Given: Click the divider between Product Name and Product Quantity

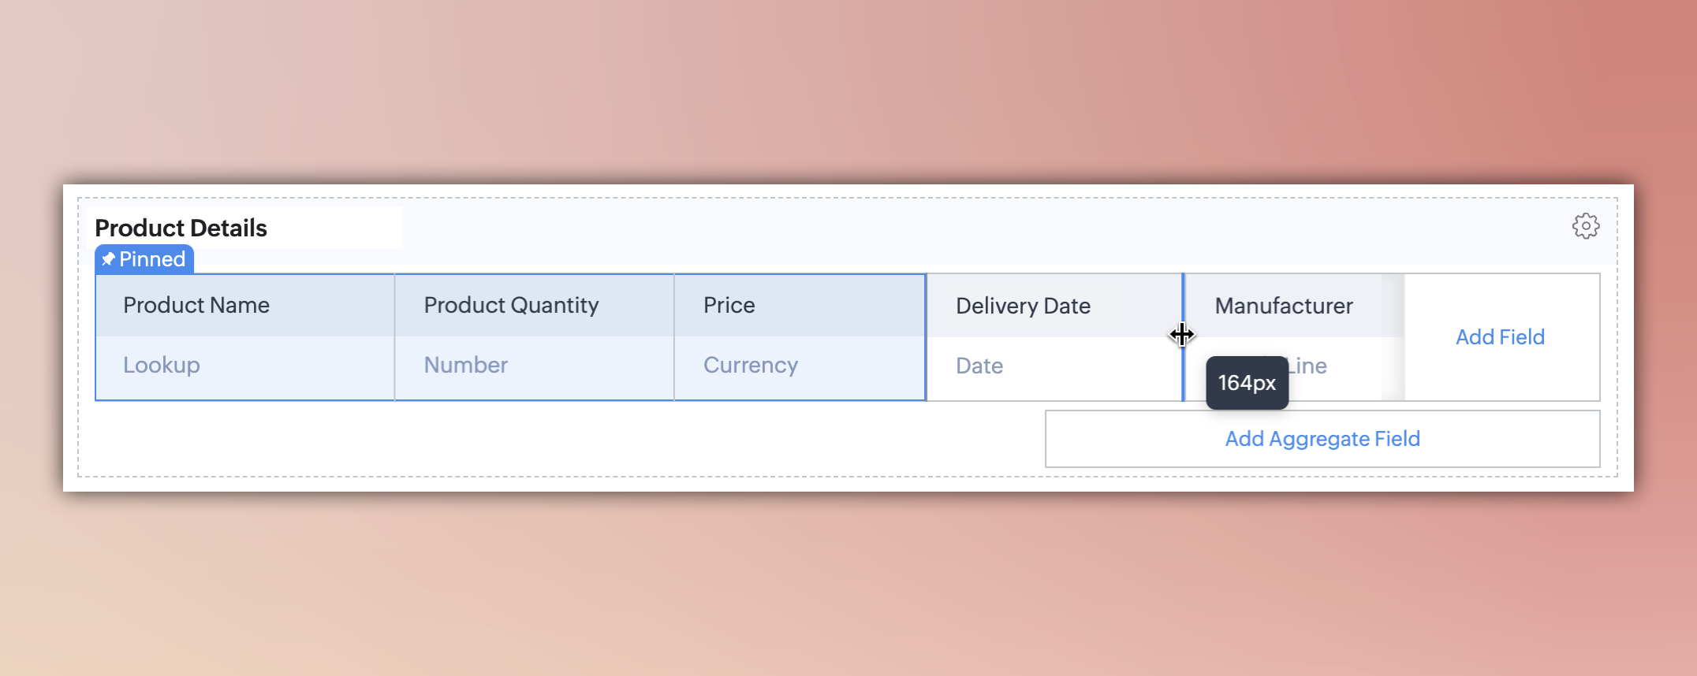Looking at the screenshot, I should pos(394,337).
